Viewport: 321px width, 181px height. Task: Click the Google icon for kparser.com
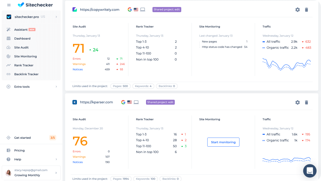point(123,102)
